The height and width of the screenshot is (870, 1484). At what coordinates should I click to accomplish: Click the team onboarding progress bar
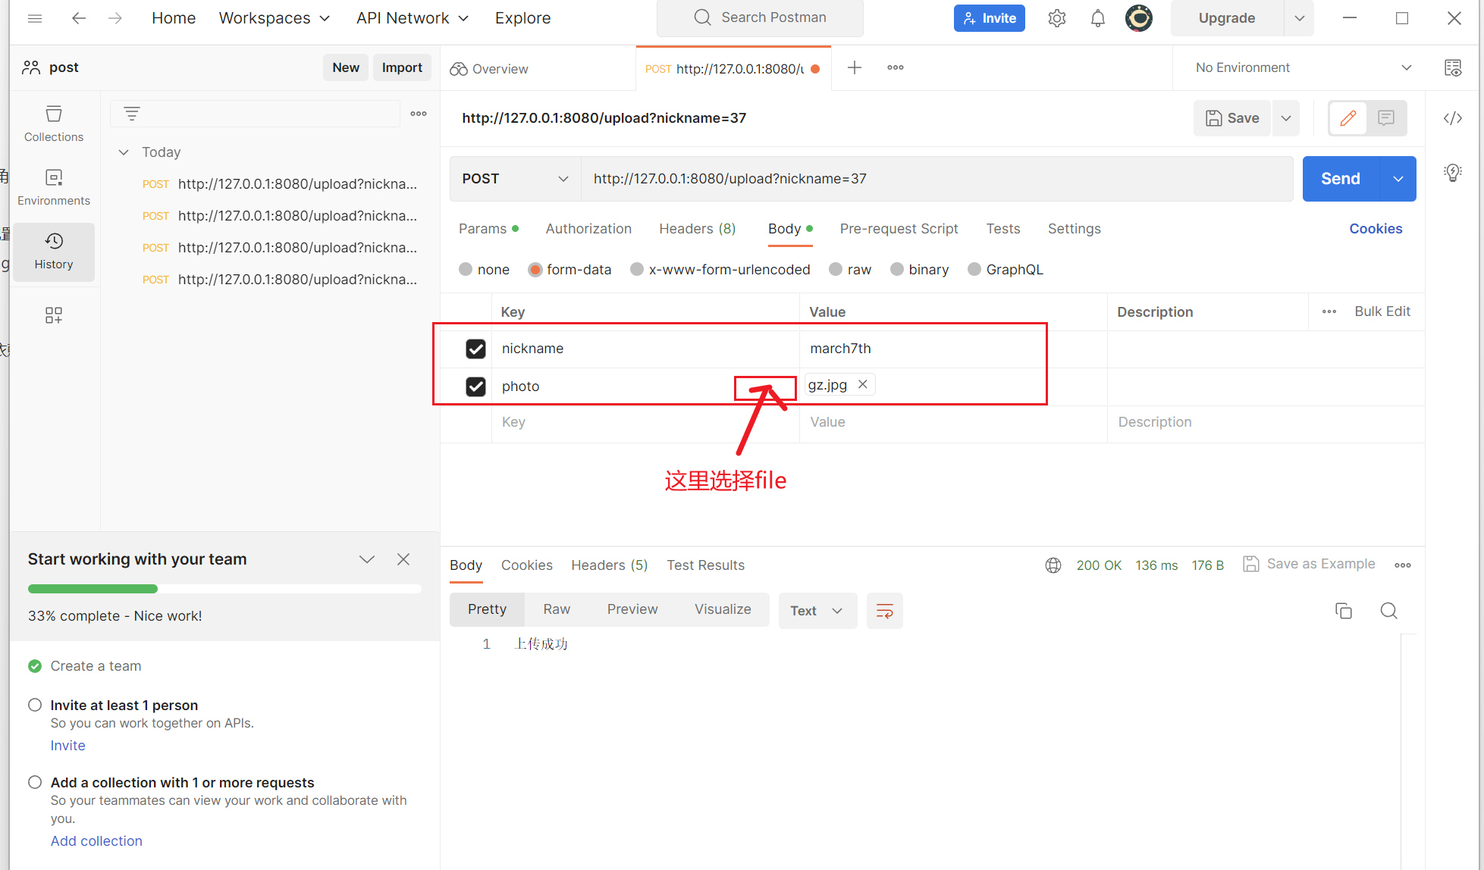pos(224,589)
